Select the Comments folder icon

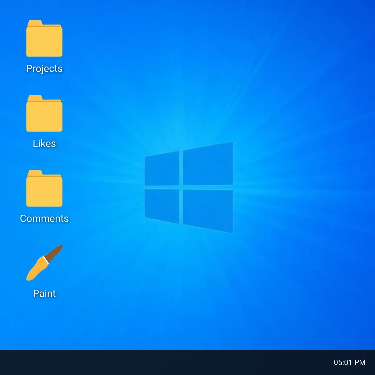[44, 188]
